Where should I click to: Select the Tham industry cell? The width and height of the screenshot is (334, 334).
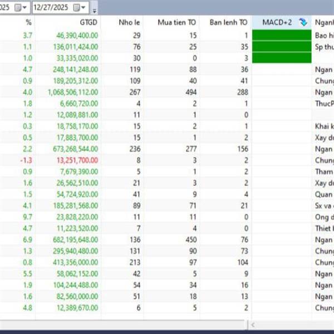(x=325, y=171)
